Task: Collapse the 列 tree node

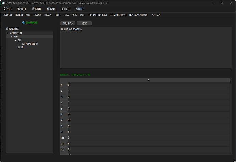Action: click(x=16, y=40)
